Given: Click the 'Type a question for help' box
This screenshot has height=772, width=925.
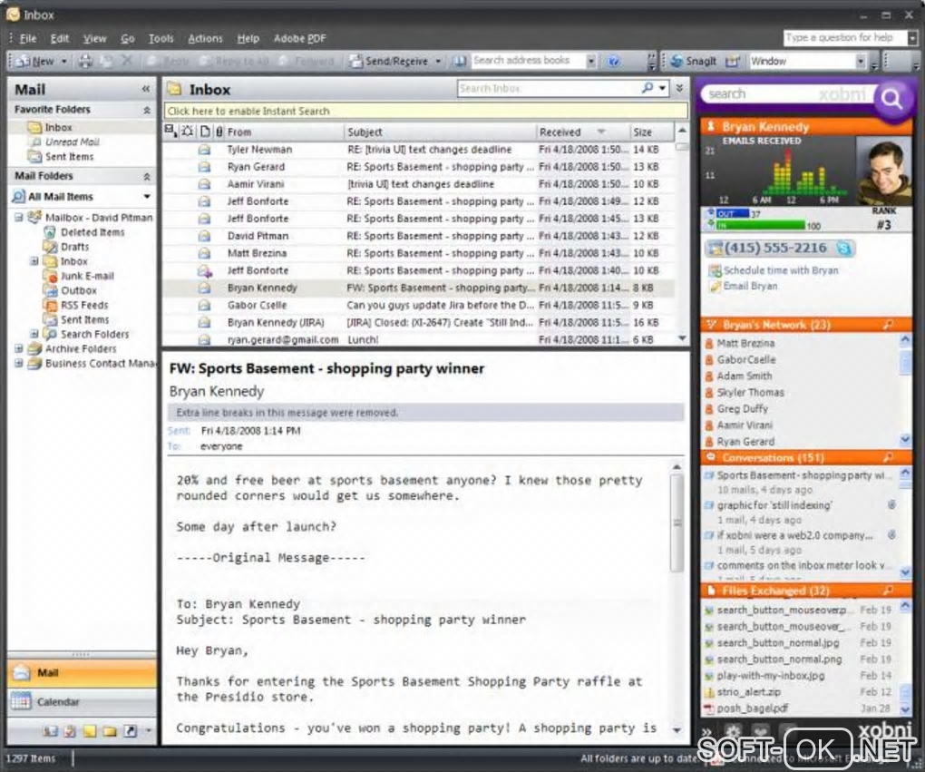Looking at the screenshot, I should coord(845,38).
